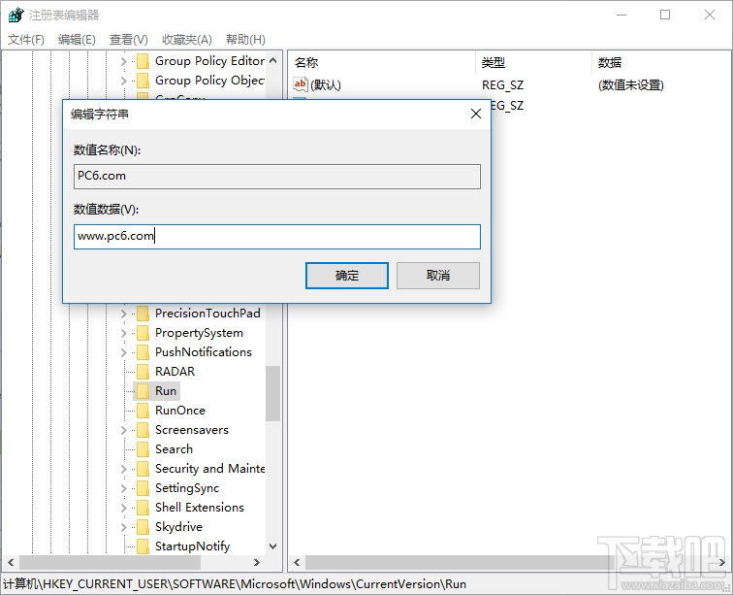Click the Shell Extensions folder icon
This screenshot has width=733, height=595.
pyautogui.click(x=143, y=508)
